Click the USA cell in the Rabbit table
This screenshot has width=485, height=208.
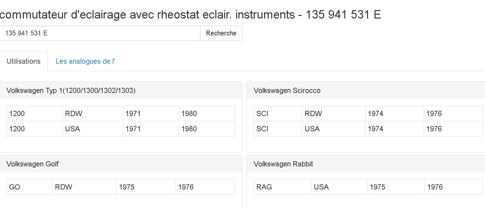pos(339,187)
